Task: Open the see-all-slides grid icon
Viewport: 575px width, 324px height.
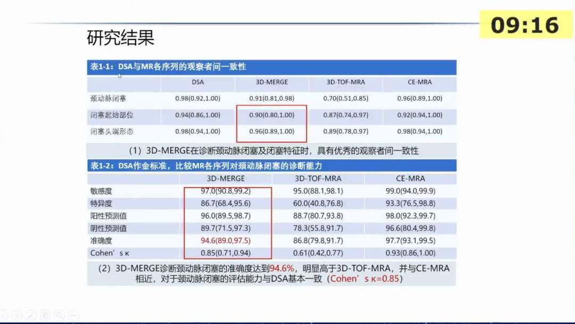Action: (46, 314)
